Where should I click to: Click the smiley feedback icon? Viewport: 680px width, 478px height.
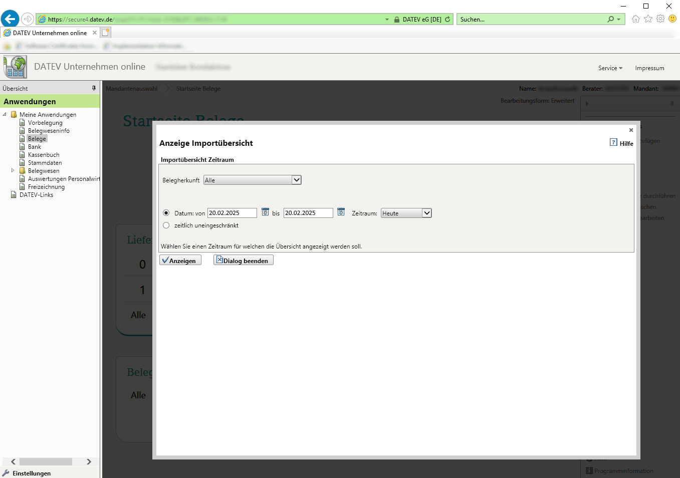672,19
